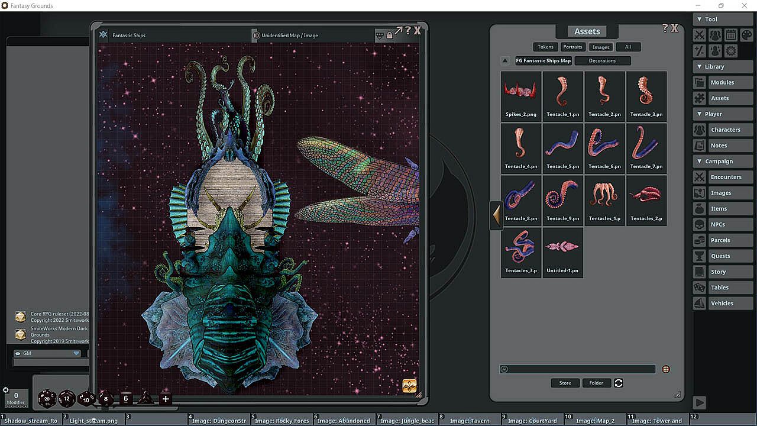Pick the d4 pyramid die
757x426 pixels.
click(145, 399)
